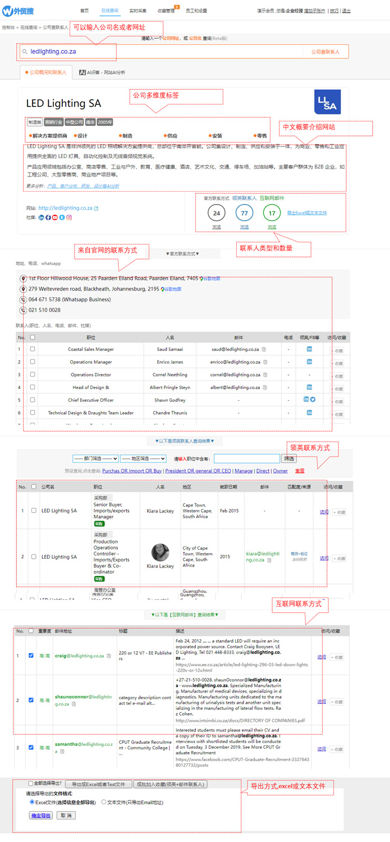Click the Whatsapp phone icon for 064 671 5738

(23, 300)
